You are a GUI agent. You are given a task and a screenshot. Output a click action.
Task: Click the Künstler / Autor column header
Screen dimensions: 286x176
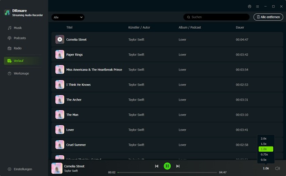(x=139, y=27)
